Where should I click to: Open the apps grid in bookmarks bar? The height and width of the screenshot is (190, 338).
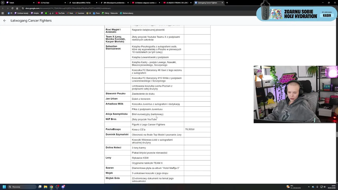[x=3, y=13]
